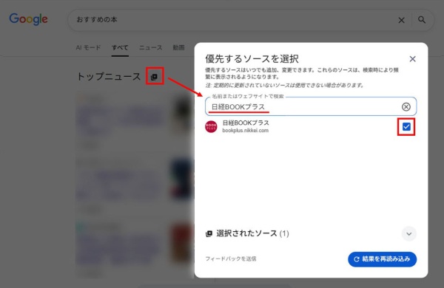Open the ニュース tab
Screen dimensions: 444x288
pyautogui.click(x=151, y=47)
